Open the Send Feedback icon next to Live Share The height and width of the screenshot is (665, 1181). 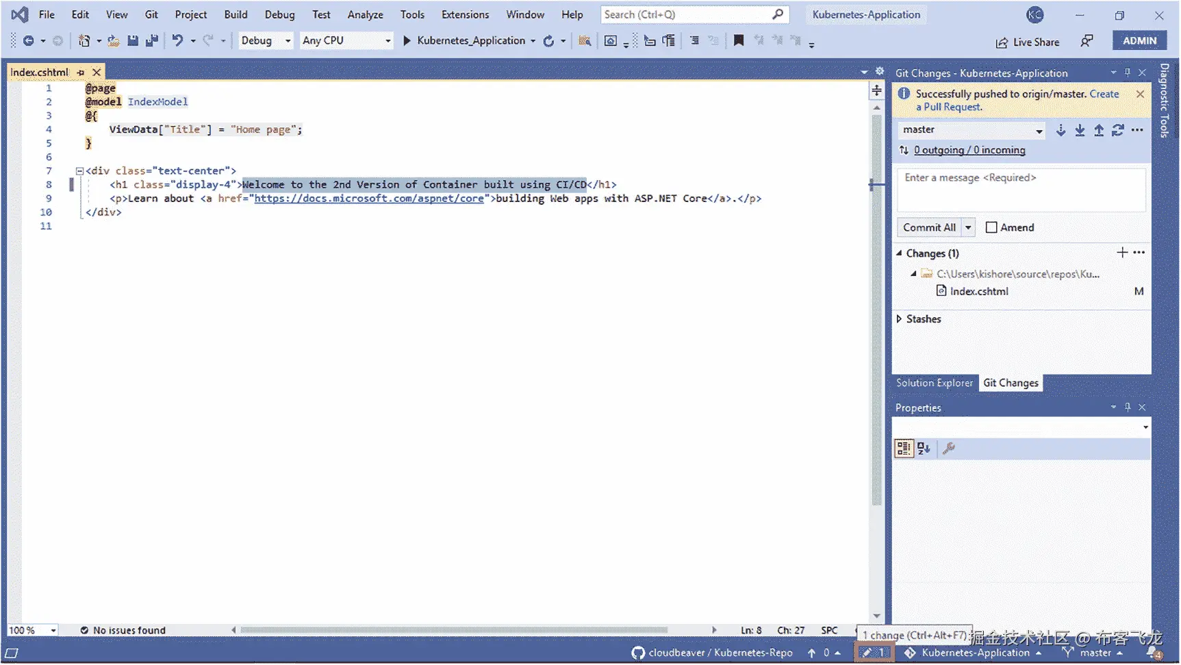1087,41
